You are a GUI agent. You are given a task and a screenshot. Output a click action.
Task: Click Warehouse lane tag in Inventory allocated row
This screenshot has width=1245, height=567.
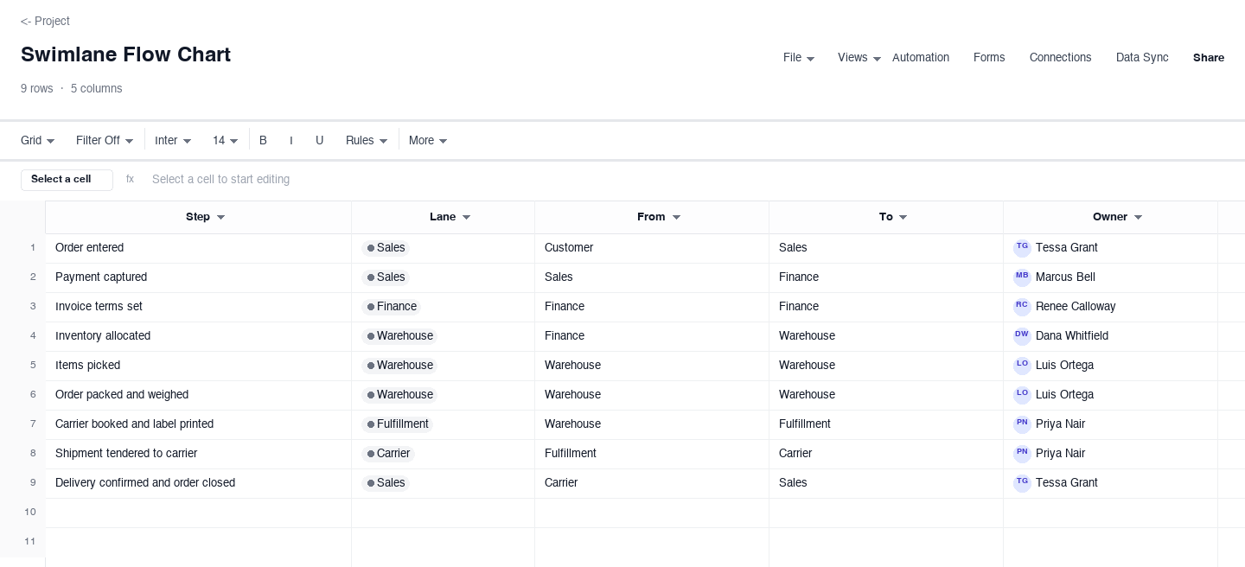point(399,336)
